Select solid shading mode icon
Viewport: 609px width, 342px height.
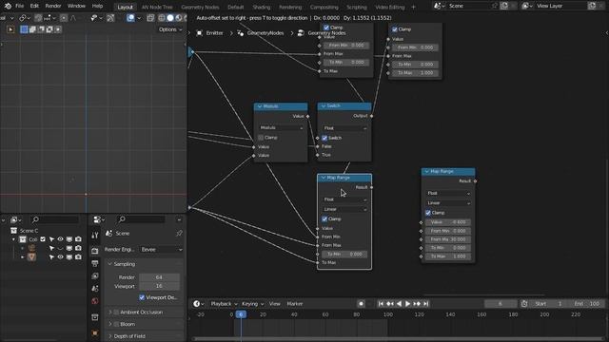170,18
